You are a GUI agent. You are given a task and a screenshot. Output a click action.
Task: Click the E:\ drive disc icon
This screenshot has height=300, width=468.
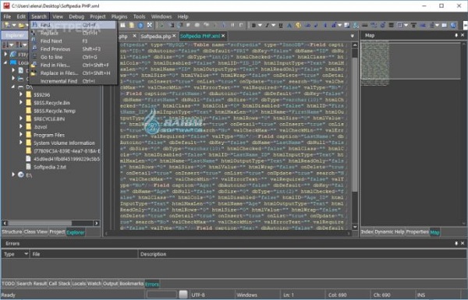pos(21,175)
